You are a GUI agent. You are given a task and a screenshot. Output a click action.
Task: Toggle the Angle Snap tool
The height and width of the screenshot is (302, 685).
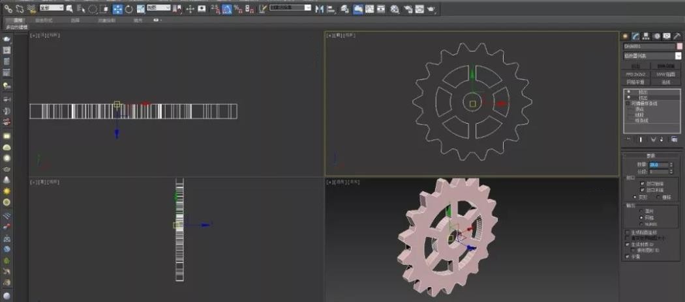point(226,8)
